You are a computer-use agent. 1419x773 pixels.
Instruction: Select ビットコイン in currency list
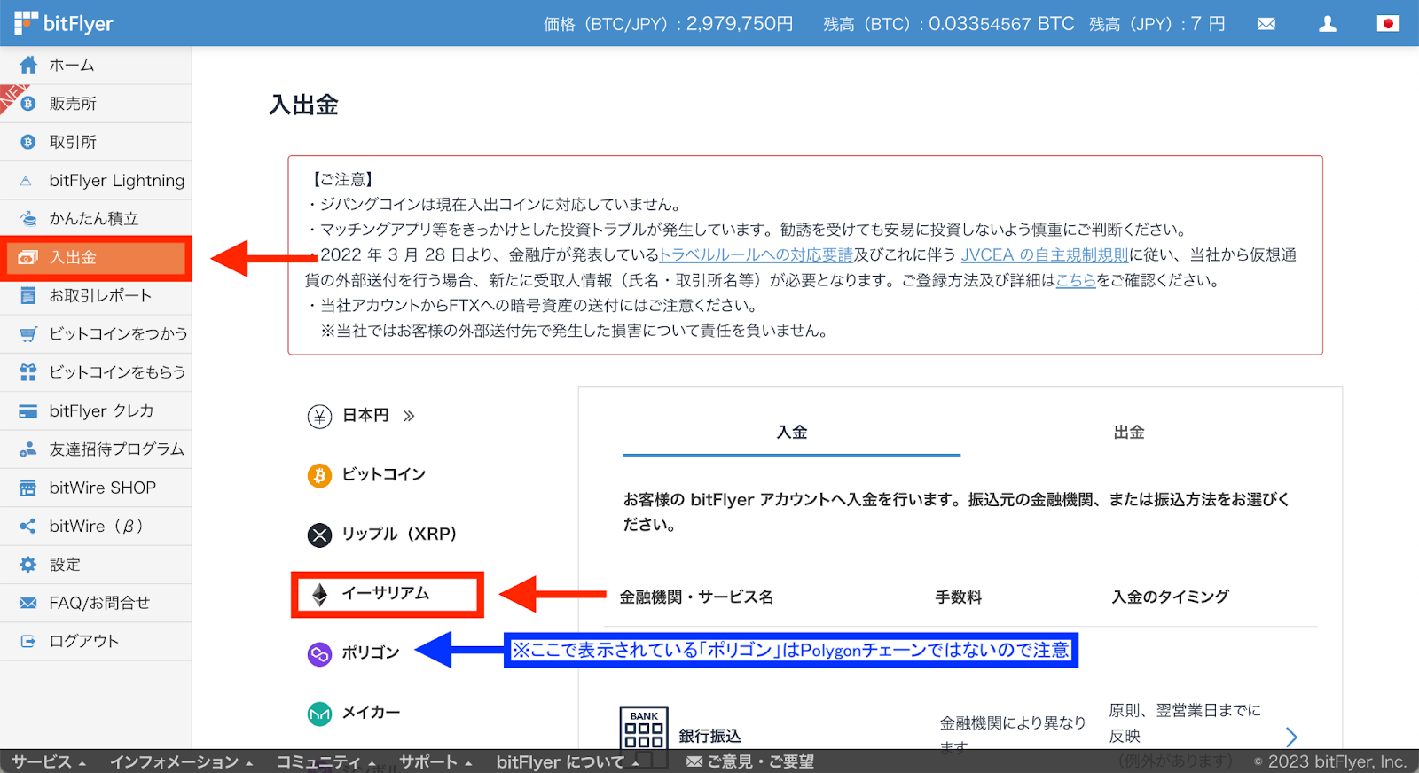click(x=384, y=475)
